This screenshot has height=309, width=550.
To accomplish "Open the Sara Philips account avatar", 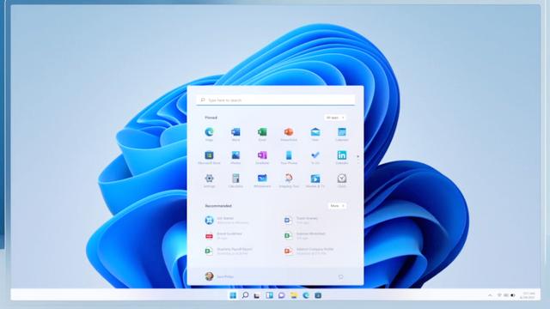I will [x=209, y=276].
